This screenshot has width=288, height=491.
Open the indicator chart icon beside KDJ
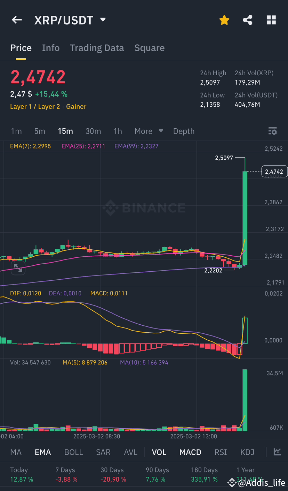point(277,452)
